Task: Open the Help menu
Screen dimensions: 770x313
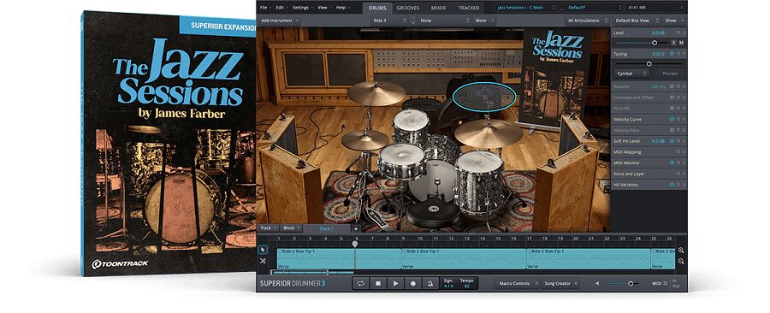Action: [342, 8]
